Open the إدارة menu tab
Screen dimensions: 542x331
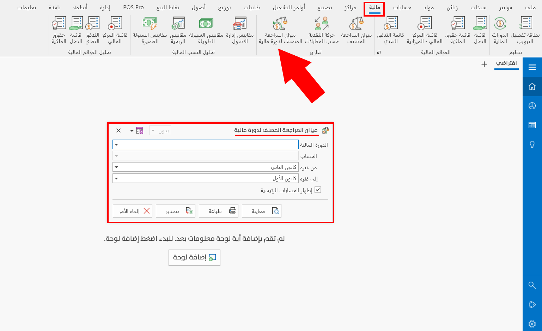tap(105, 7)
